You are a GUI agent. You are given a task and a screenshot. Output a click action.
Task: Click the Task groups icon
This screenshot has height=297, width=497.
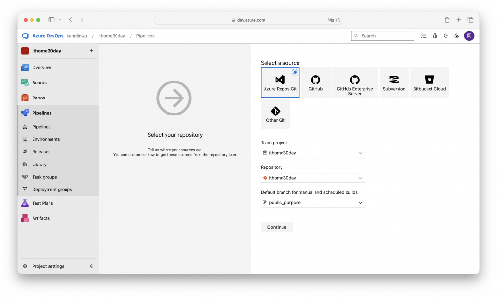pyautogui.click(x=25, y=177)
